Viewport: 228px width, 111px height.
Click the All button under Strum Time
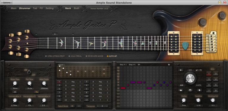click(15, 92)
